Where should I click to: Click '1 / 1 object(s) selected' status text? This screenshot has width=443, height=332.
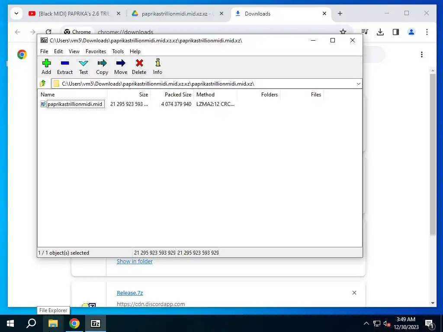[64, 253]
